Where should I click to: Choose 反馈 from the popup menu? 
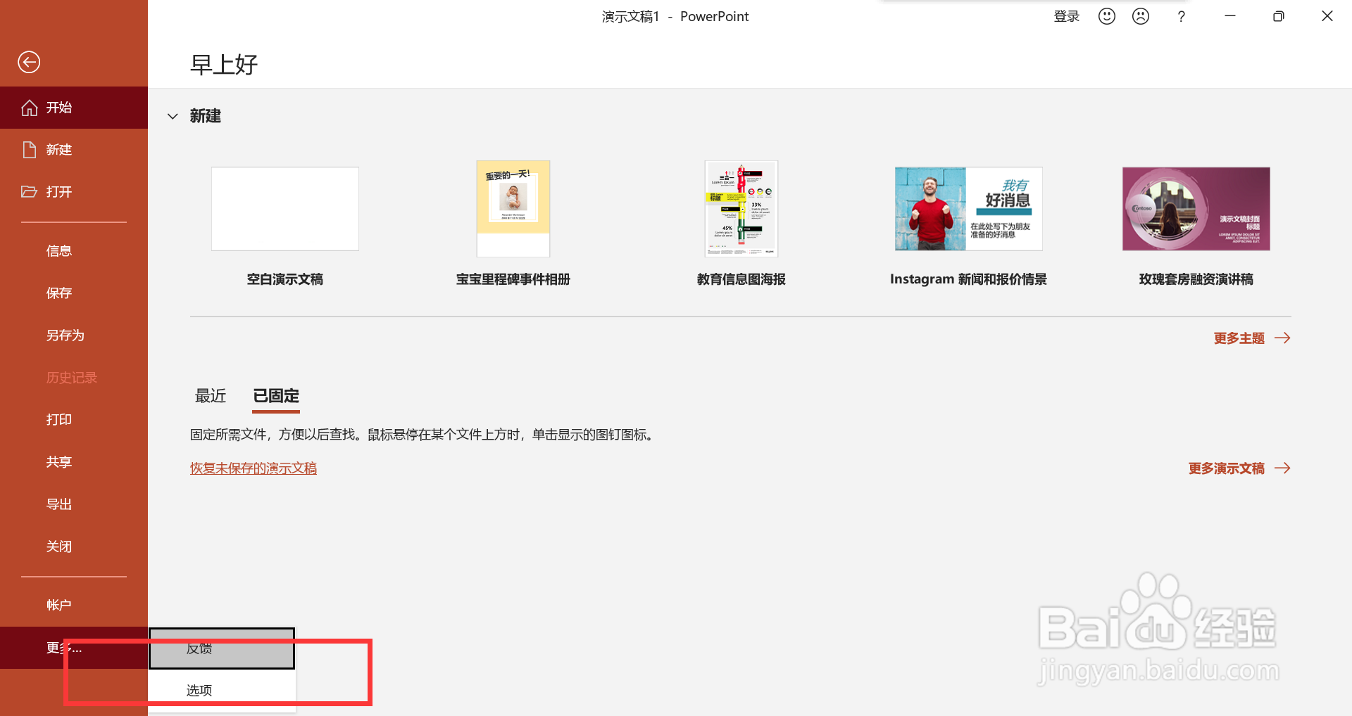pyautogui.click(x=222, y=648)
